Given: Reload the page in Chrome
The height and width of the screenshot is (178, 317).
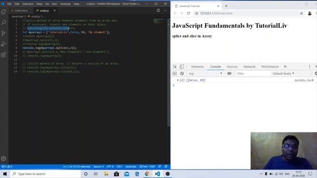Looking at the screenshot, I should point(188,13).
